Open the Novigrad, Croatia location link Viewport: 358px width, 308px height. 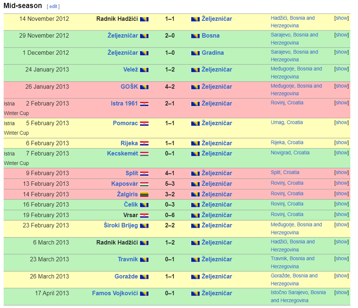coord(290,153)
